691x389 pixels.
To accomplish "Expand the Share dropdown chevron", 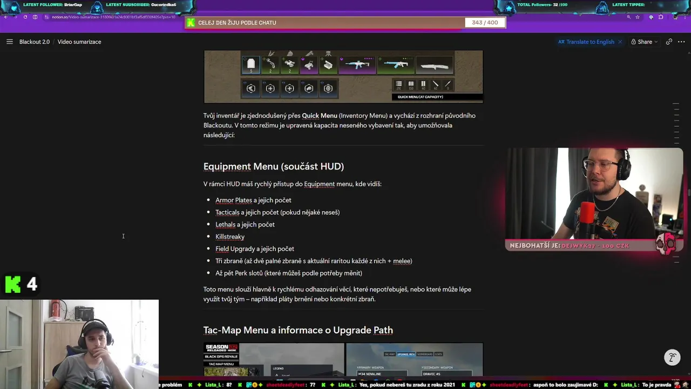I will (656, 42).
